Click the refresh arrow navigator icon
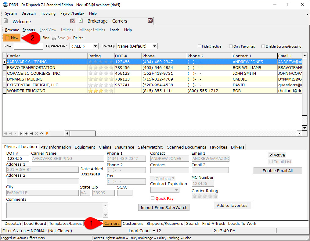 tap(41, 133)
